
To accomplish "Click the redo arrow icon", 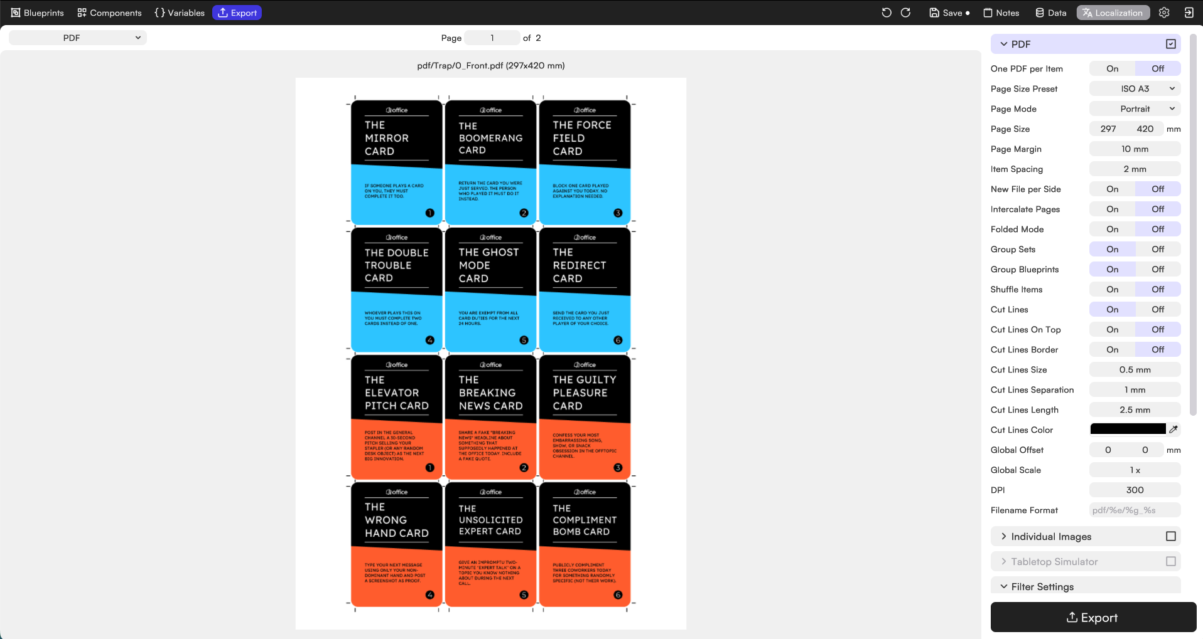I will (x=905, y=13).
